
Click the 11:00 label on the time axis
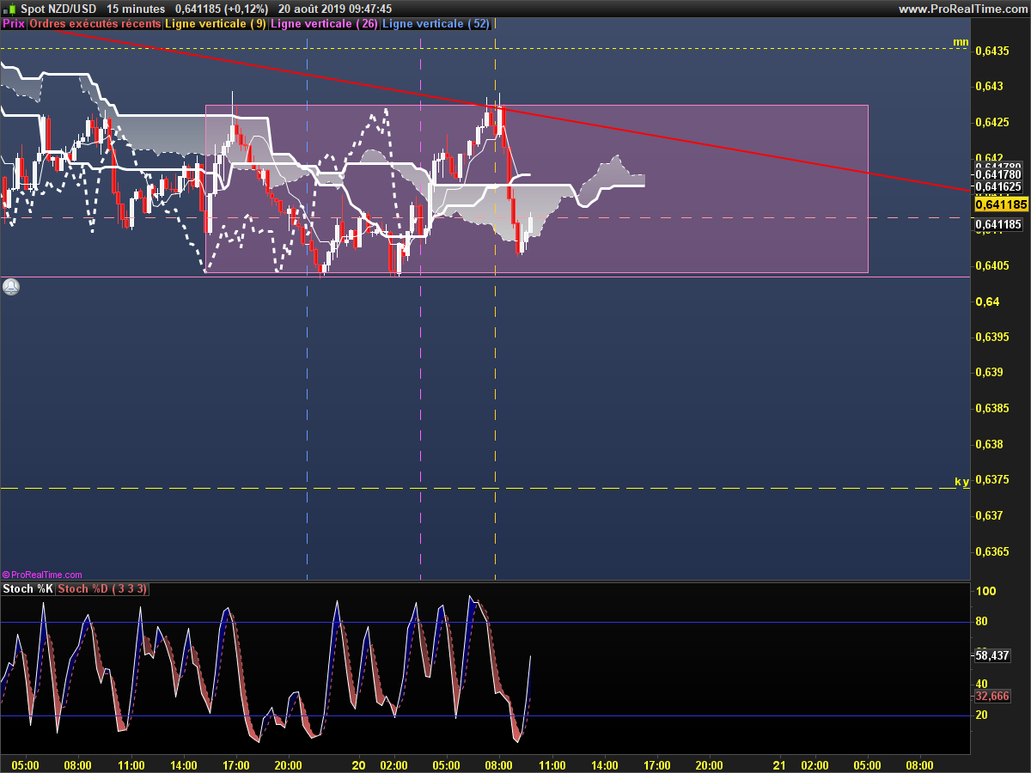(x=552, y=765)
